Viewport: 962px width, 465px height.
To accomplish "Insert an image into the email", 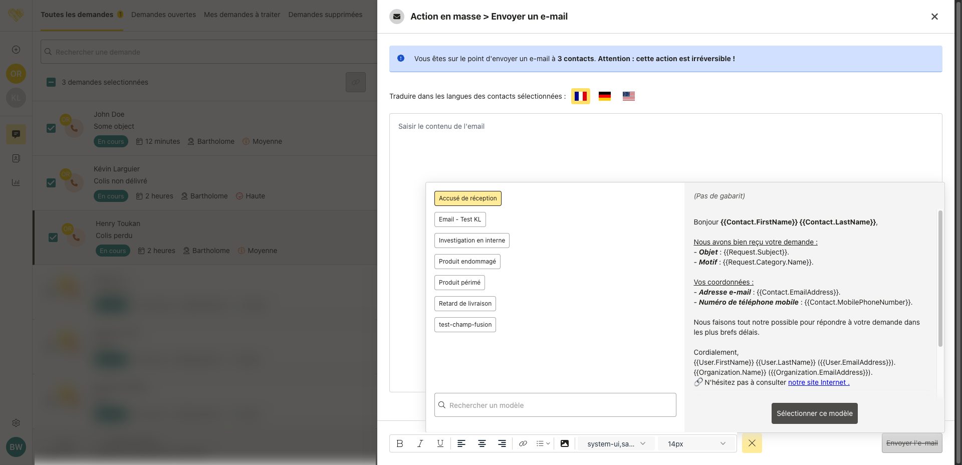I will click(565, 443).
